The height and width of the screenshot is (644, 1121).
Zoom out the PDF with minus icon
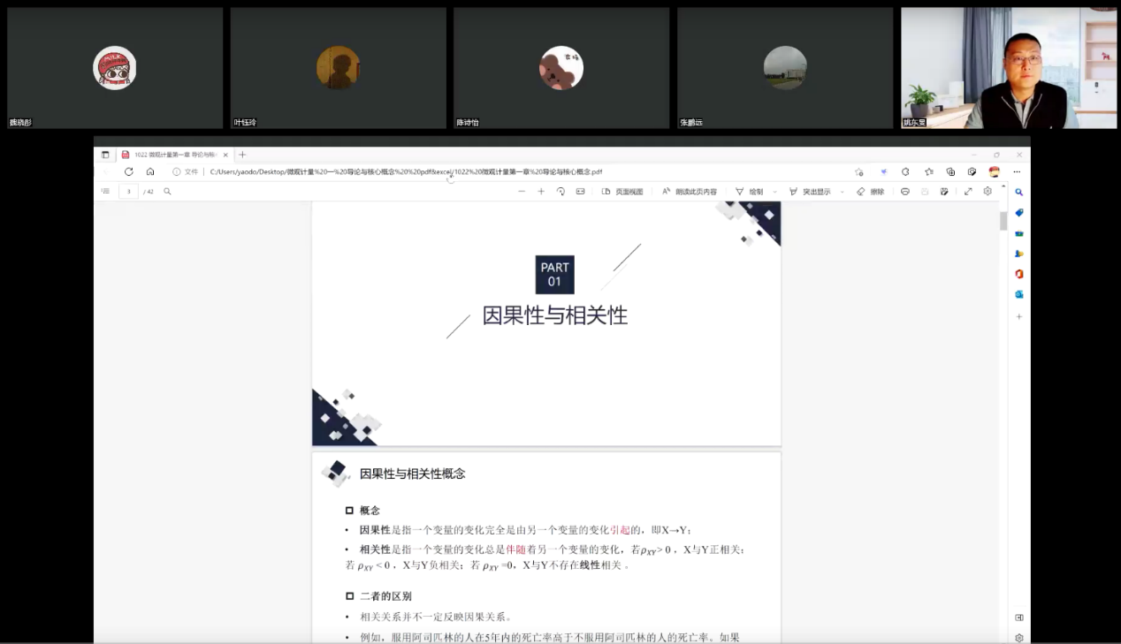pos(522,191)
